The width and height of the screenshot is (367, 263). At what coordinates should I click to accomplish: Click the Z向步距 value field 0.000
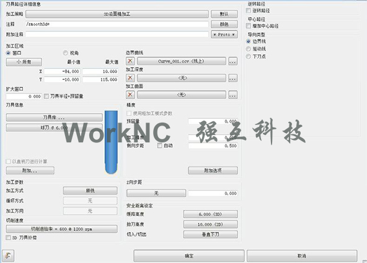coord(213,193)
